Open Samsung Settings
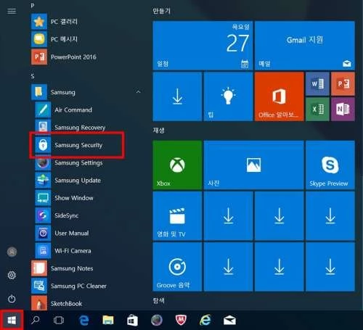Viewport: 363px width, 330px height. point(89,162)
